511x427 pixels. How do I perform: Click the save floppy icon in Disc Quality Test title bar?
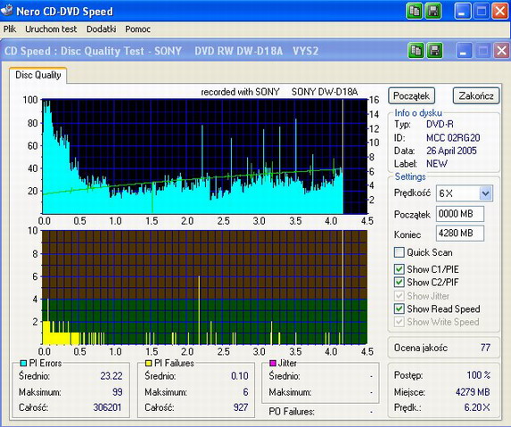point(434,51)
